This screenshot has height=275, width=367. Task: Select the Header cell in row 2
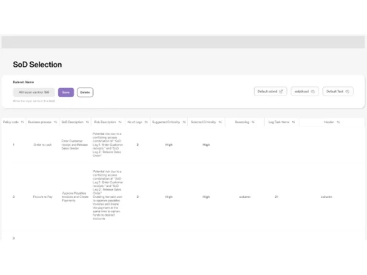327,197
